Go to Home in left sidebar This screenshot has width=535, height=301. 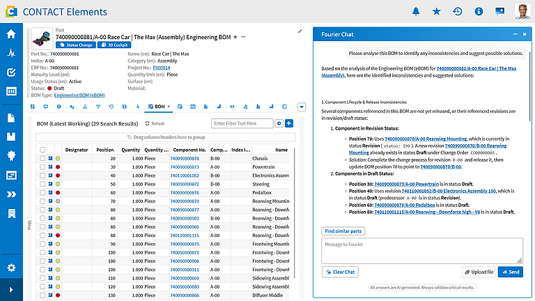tap(11, 33)
